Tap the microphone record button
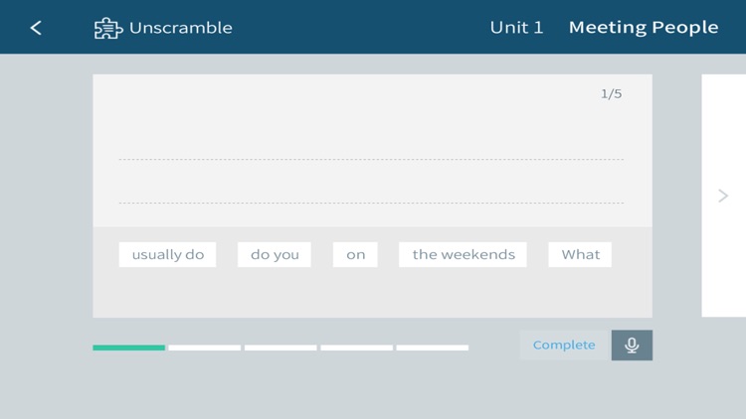Viewport: 746px width, 419px height. pos(632,346)
